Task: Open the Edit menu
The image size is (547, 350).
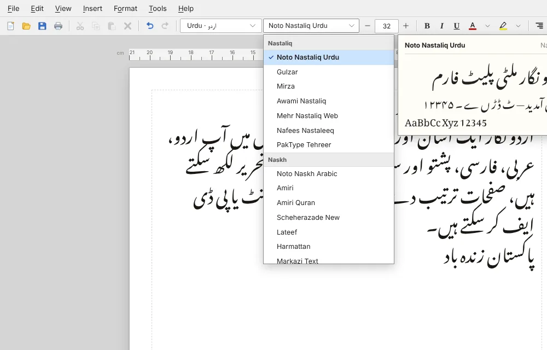Action: 37,8
